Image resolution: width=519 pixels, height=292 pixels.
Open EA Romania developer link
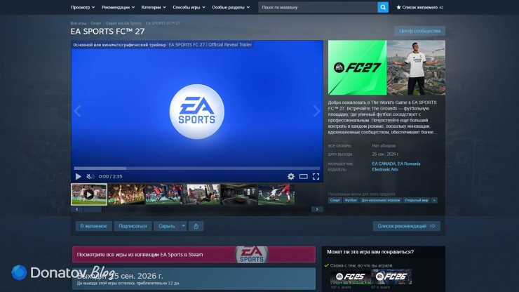(409, 164)
